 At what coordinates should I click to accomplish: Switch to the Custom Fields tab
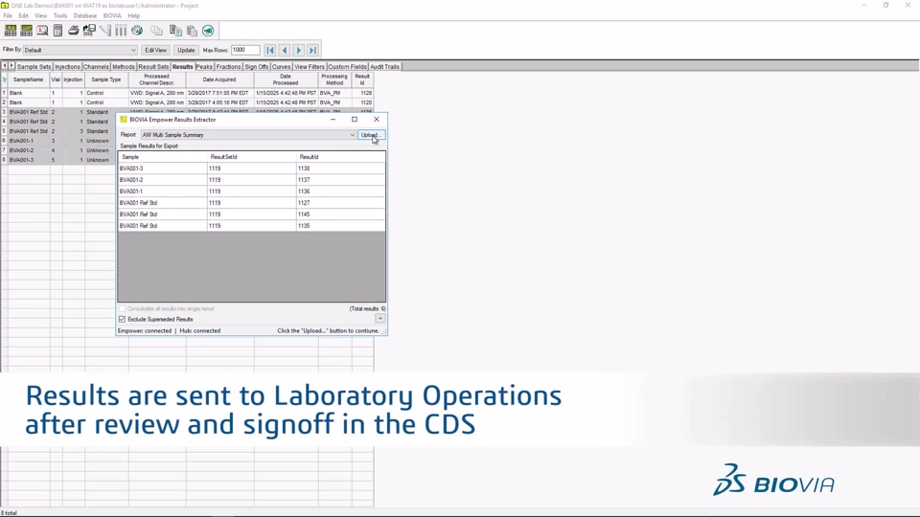347,67
